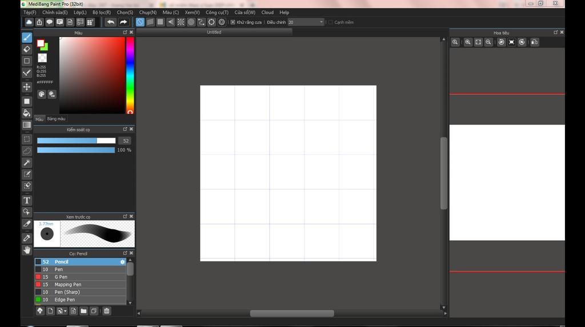Viewport: 585px width, 327px height.
Task: Delete brush with the trash icon
Action: coord(107,311)
